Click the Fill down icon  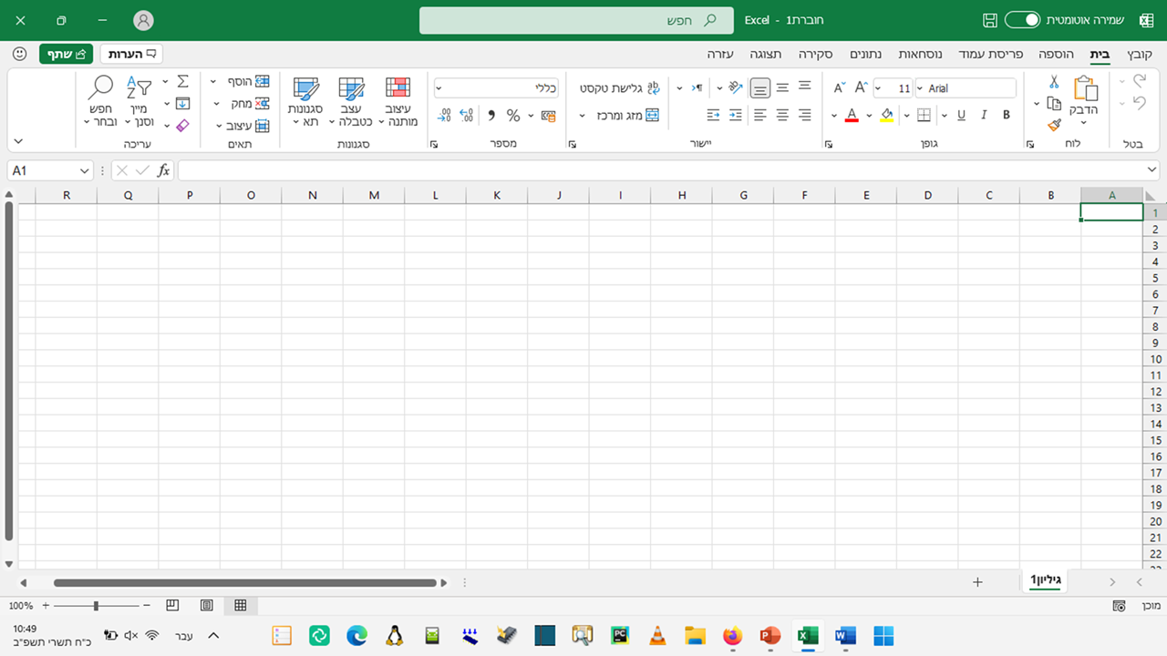tap(182, 104)
